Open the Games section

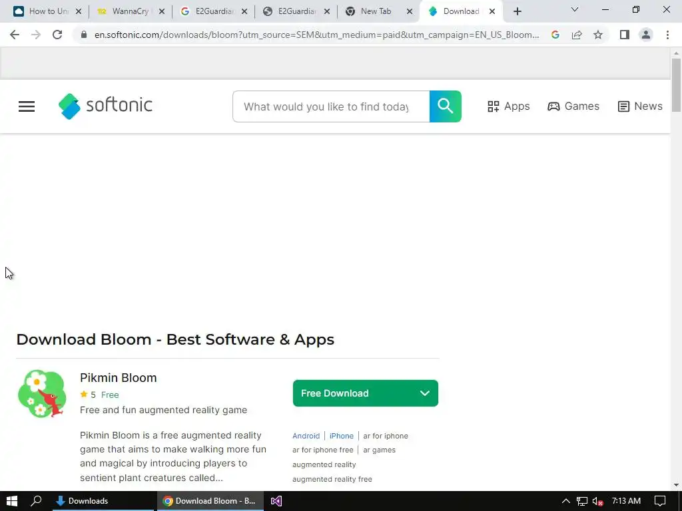[x=573, y=106]
